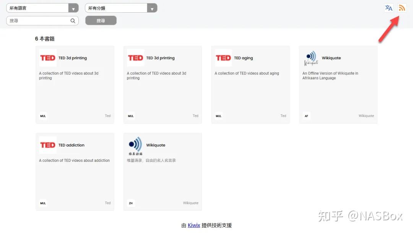
Task: Open the 所有分類 category dropdown
Action: (121, 8)
